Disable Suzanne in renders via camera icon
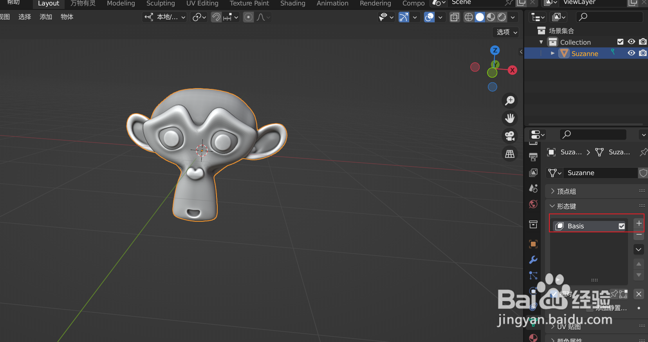Screen dimensions: 648x342 tap(643, 53)
